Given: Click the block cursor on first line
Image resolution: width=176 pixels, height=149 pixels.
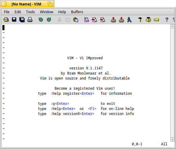Looking at the screenshot, I should click(3, 28).
